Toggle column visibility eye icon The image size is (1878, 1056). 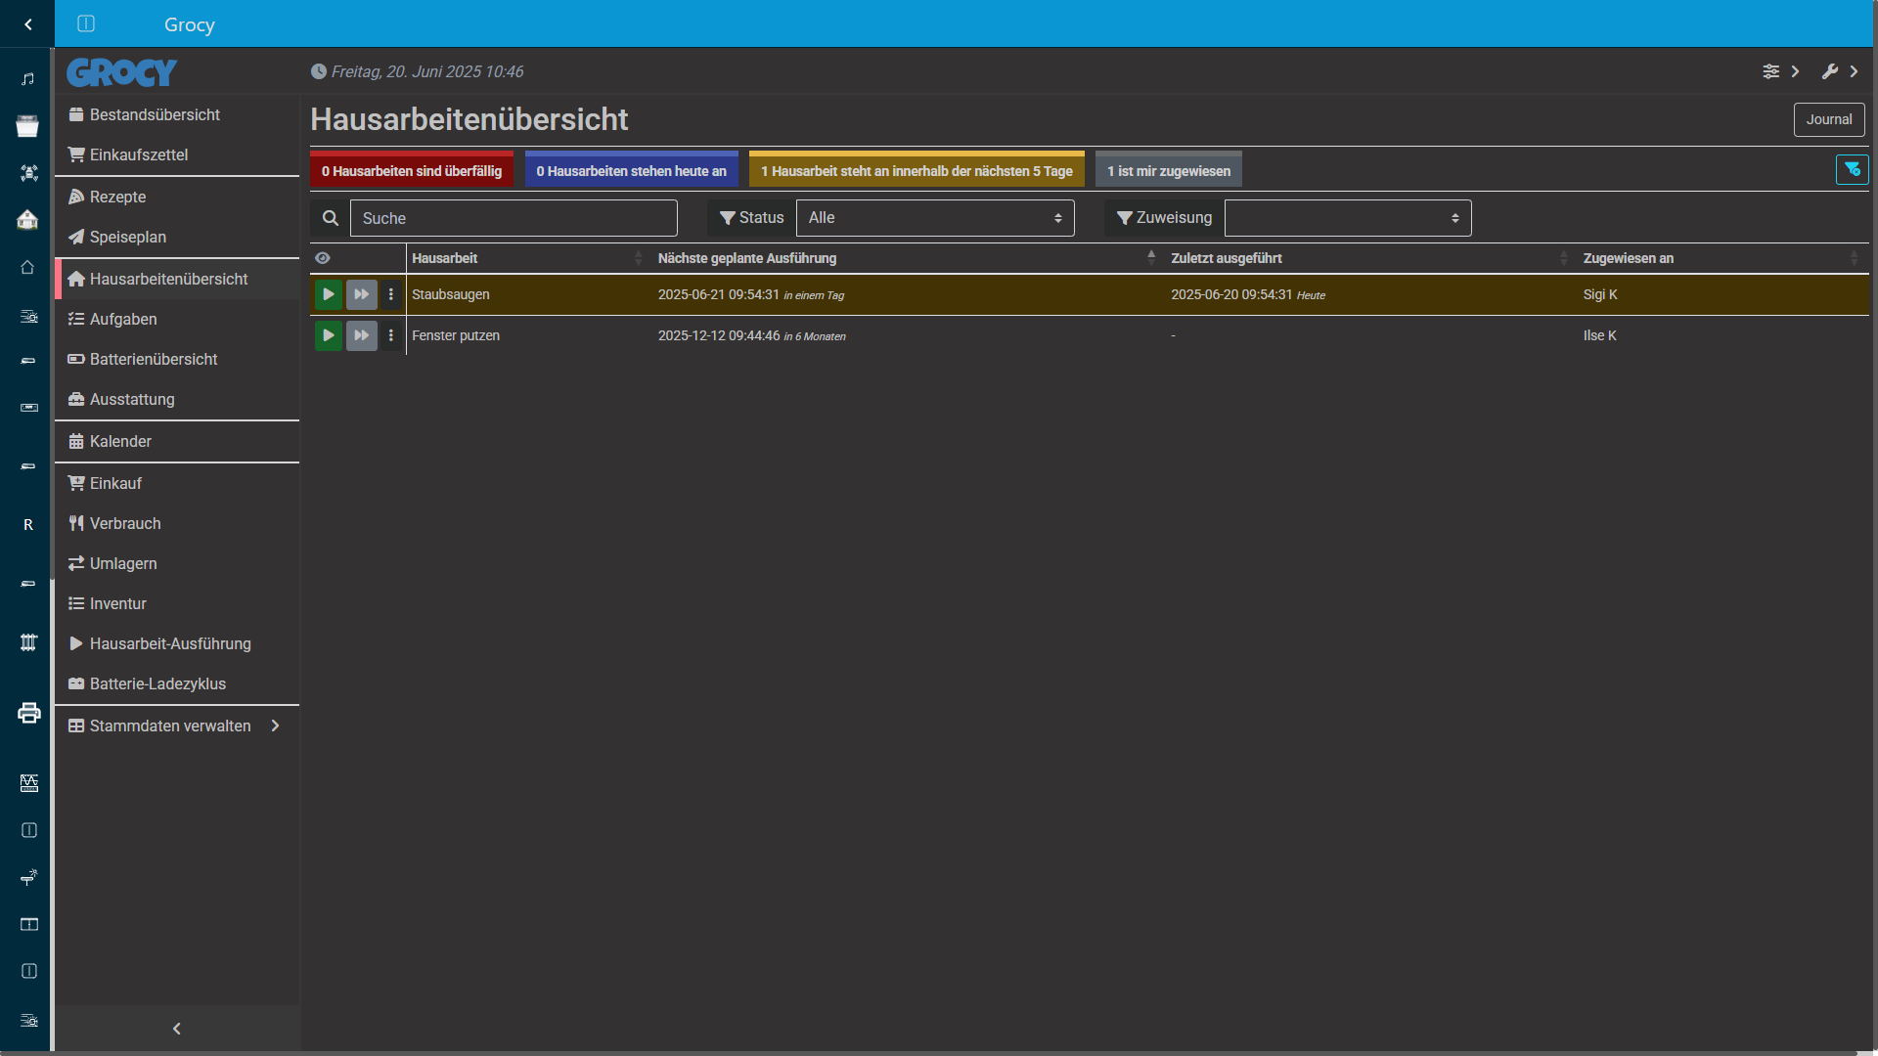coord(323,258)
